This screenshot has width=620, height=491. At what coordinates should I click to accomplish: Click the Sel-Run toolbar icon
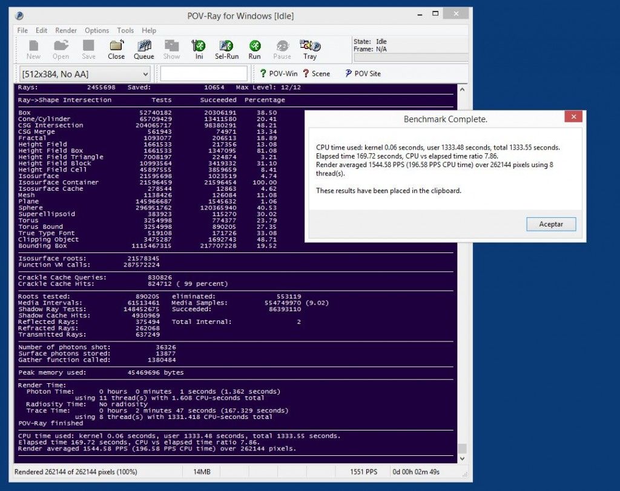(226, 50)
